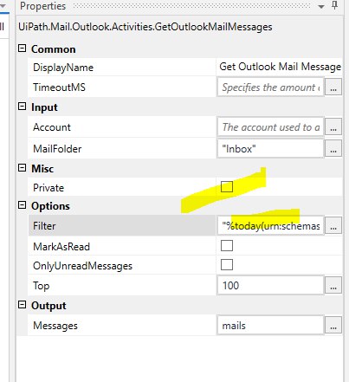The image size is (349, 382).
Task: Select the OnlyUnreadMessages property label
Action: coord(82,266)
